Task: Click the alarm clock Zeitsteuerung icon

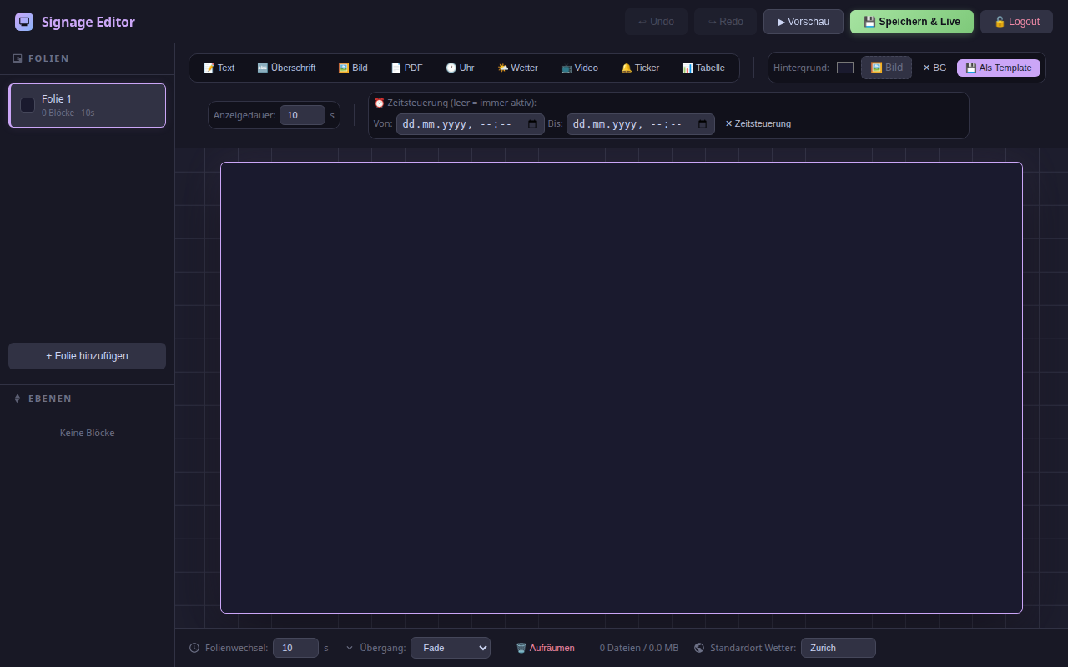Action: (x=380, y=103)
